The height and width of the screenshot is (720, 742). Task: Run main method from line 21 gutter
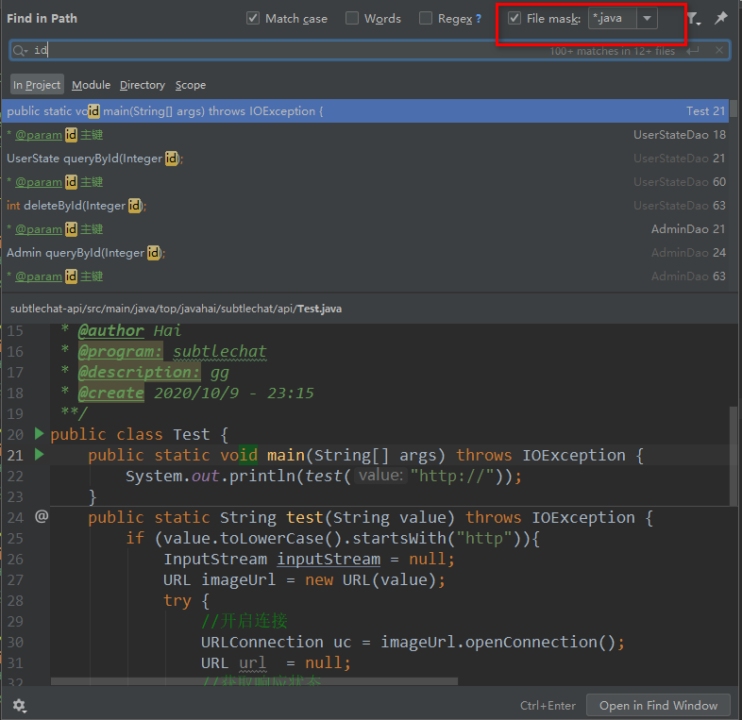(x=40, y=455)
